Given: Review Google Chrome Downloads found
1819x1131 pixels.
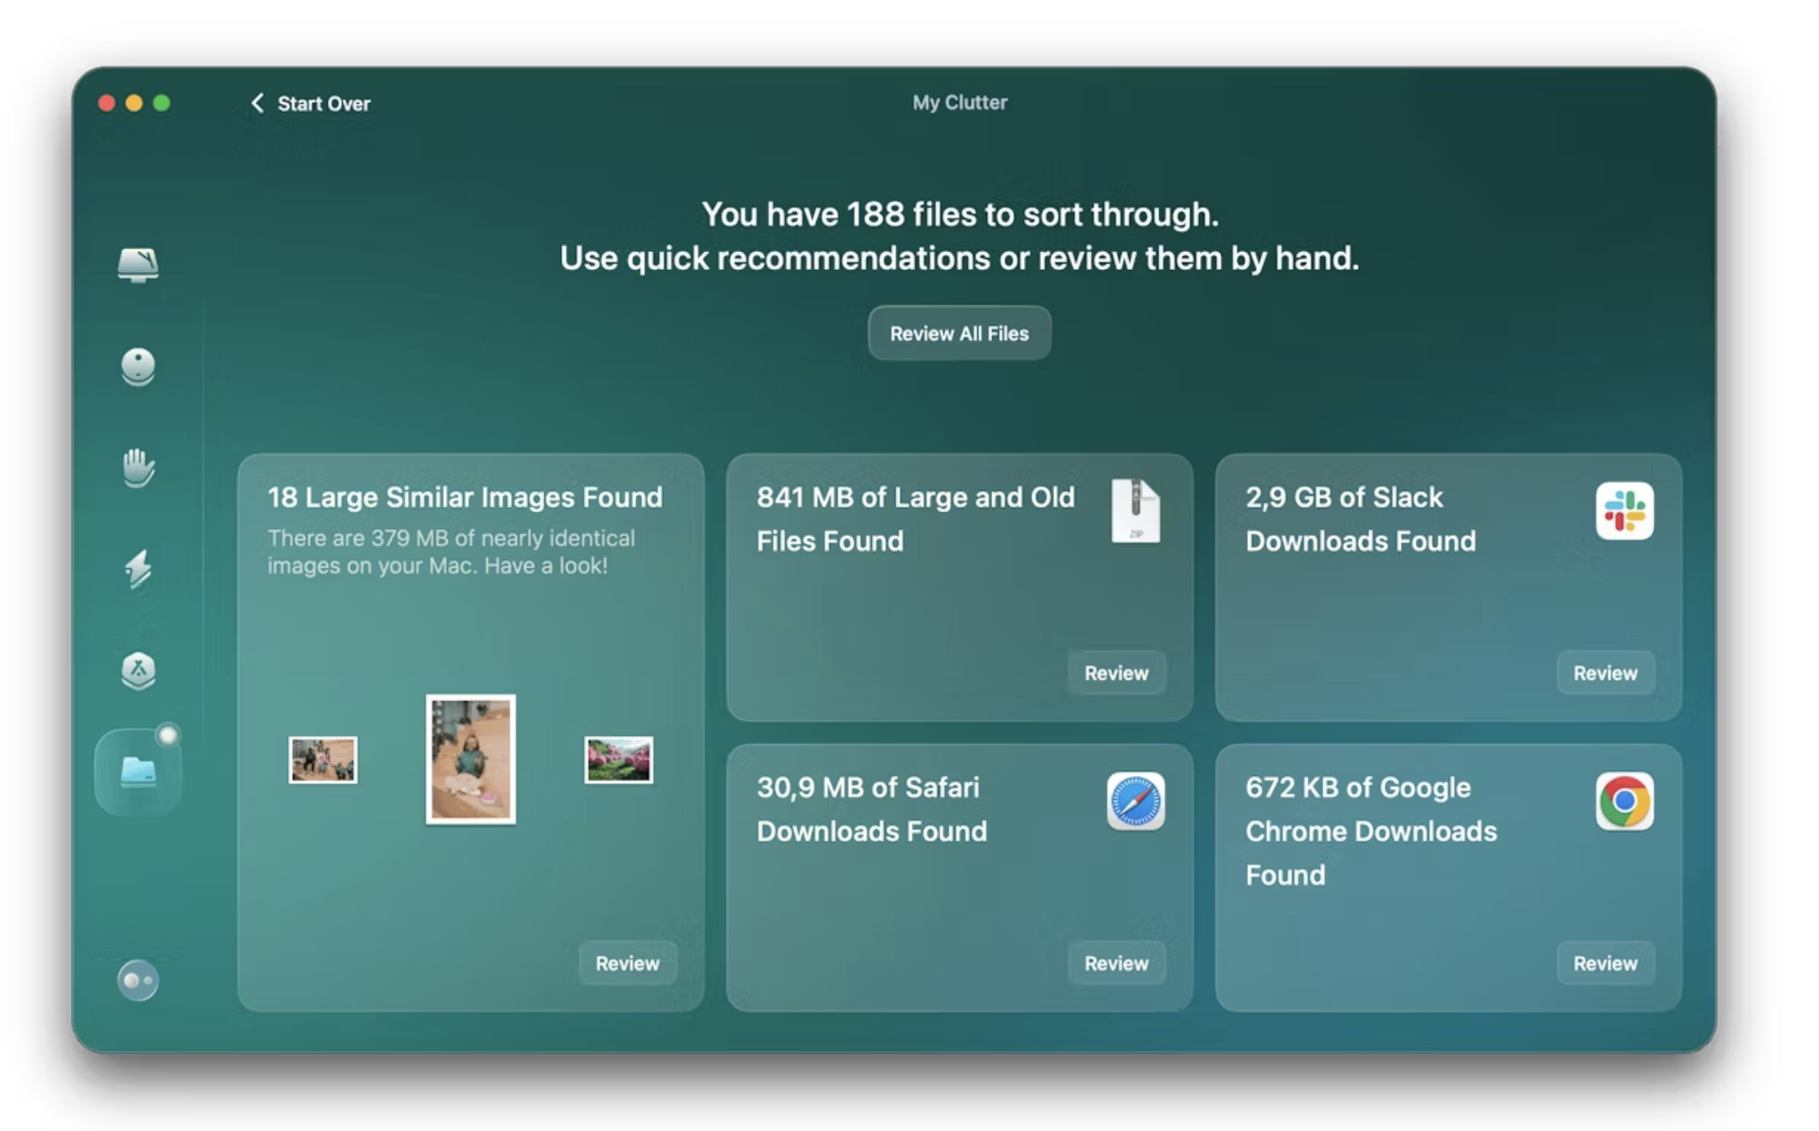Looking at the screenshot, I should [x=1604, y=963].
